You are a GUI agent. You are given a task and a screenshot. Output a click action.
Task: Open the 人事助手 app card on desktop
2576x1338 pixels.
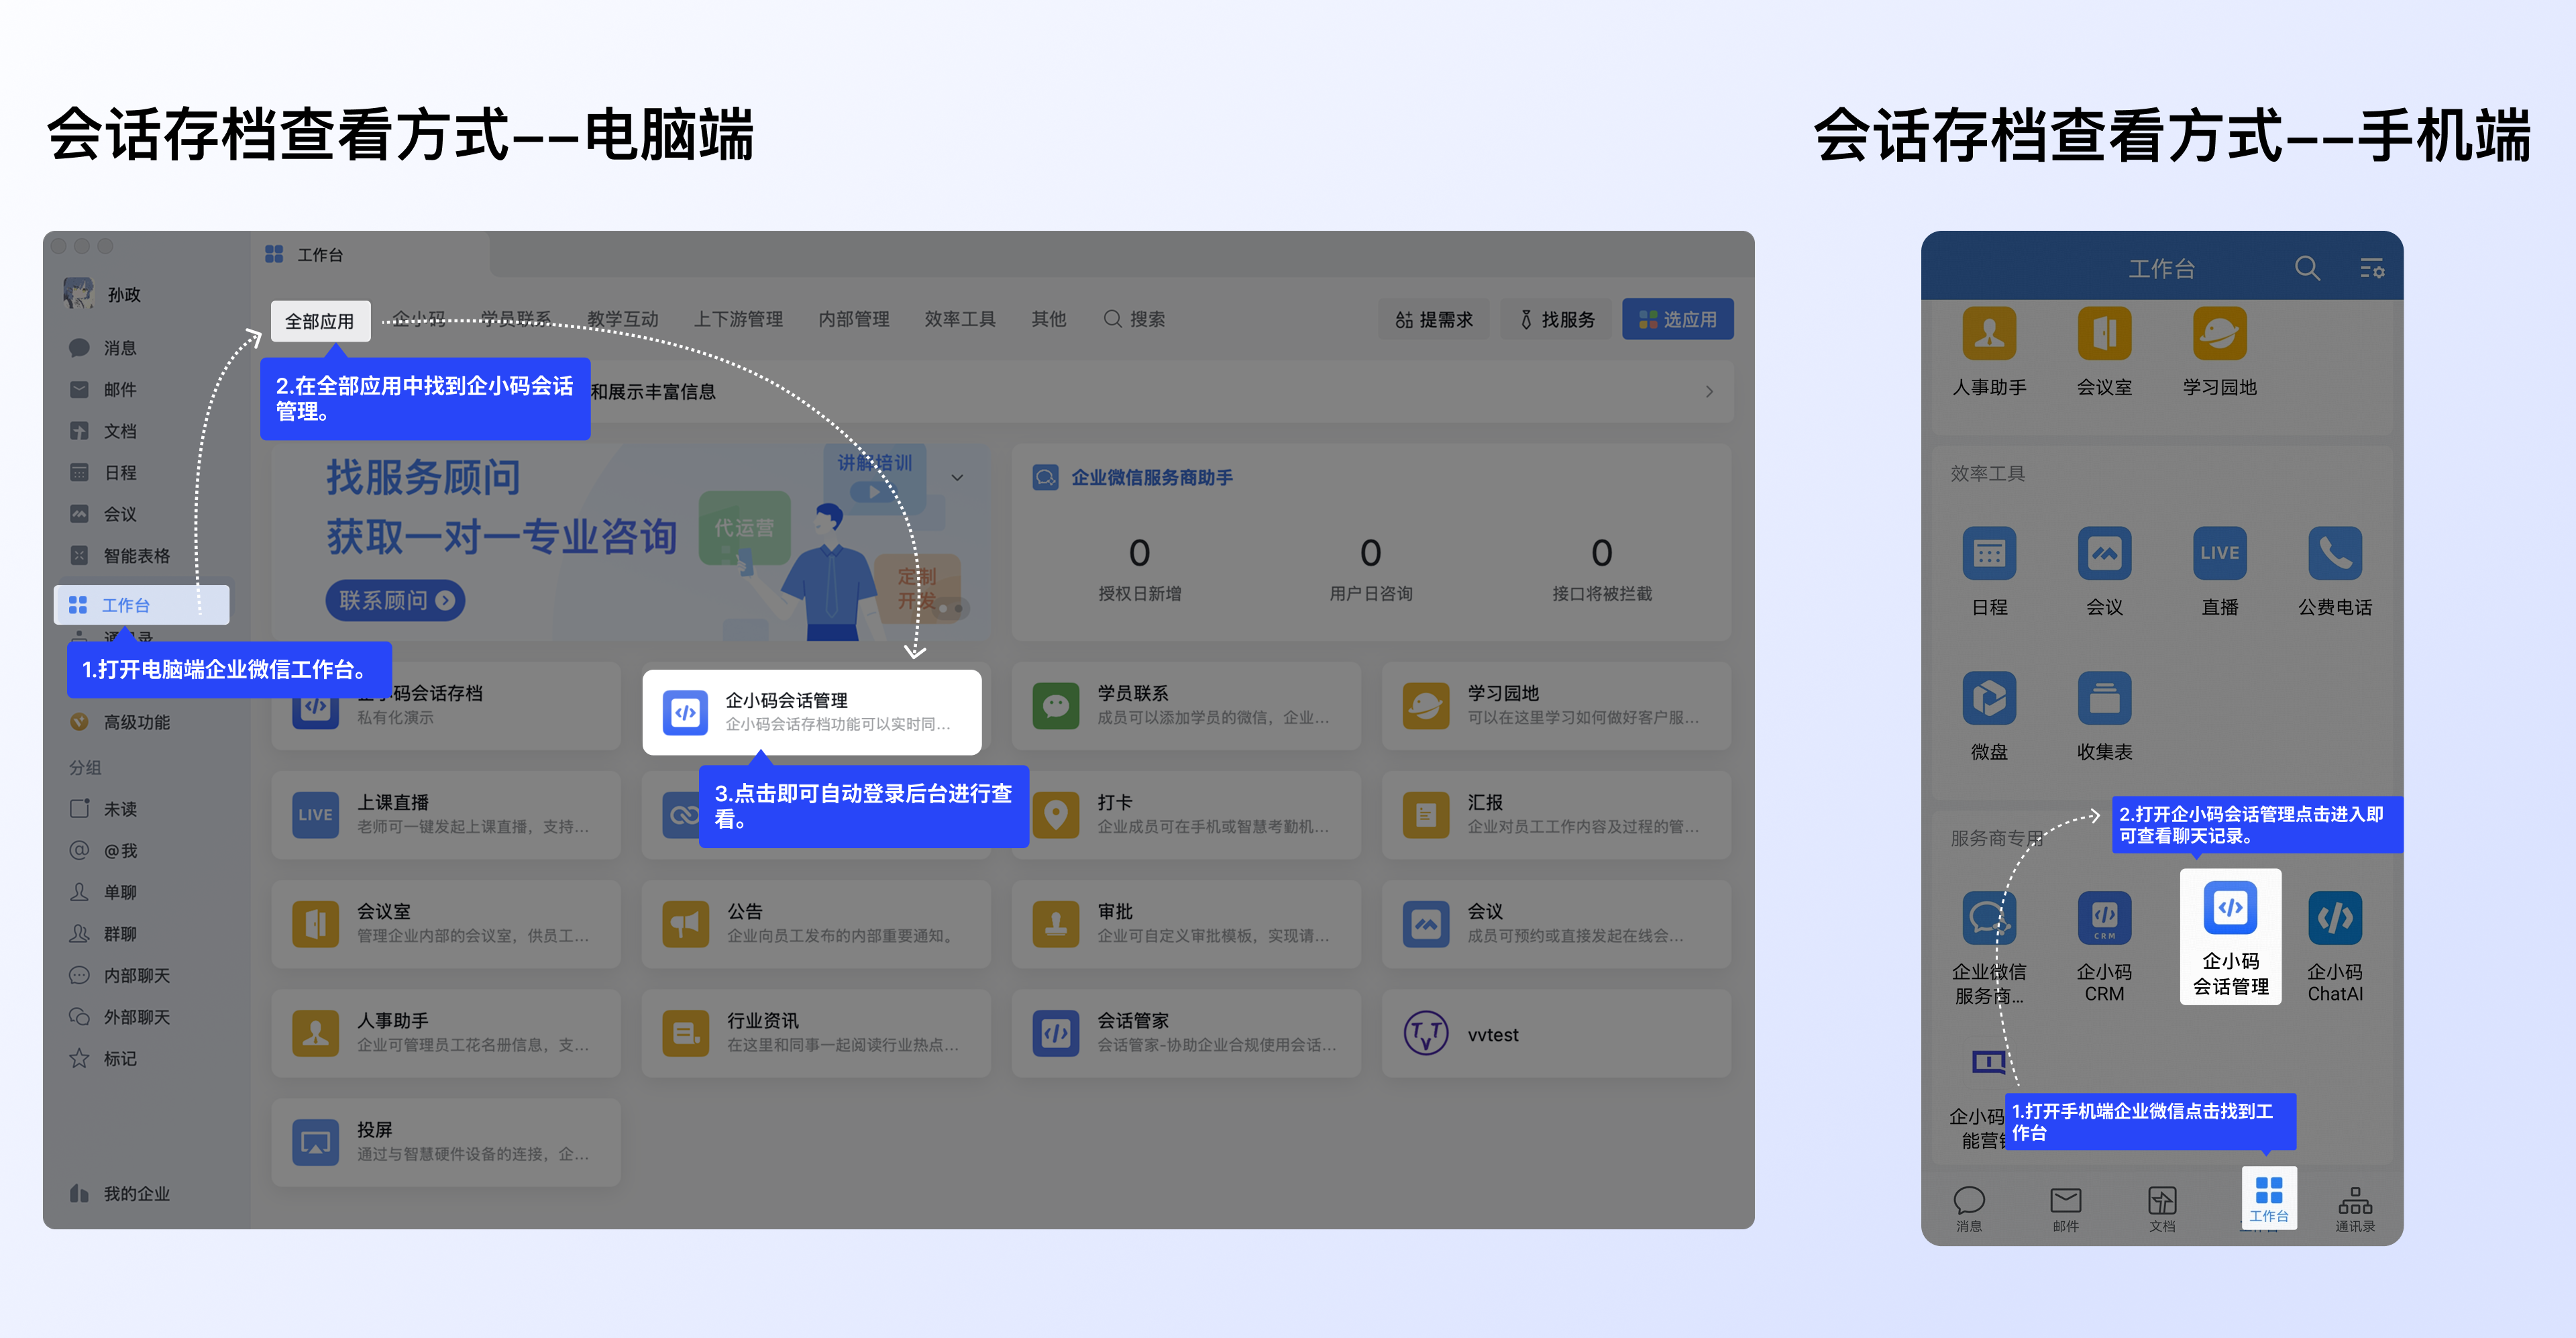tap(446, 1032)
